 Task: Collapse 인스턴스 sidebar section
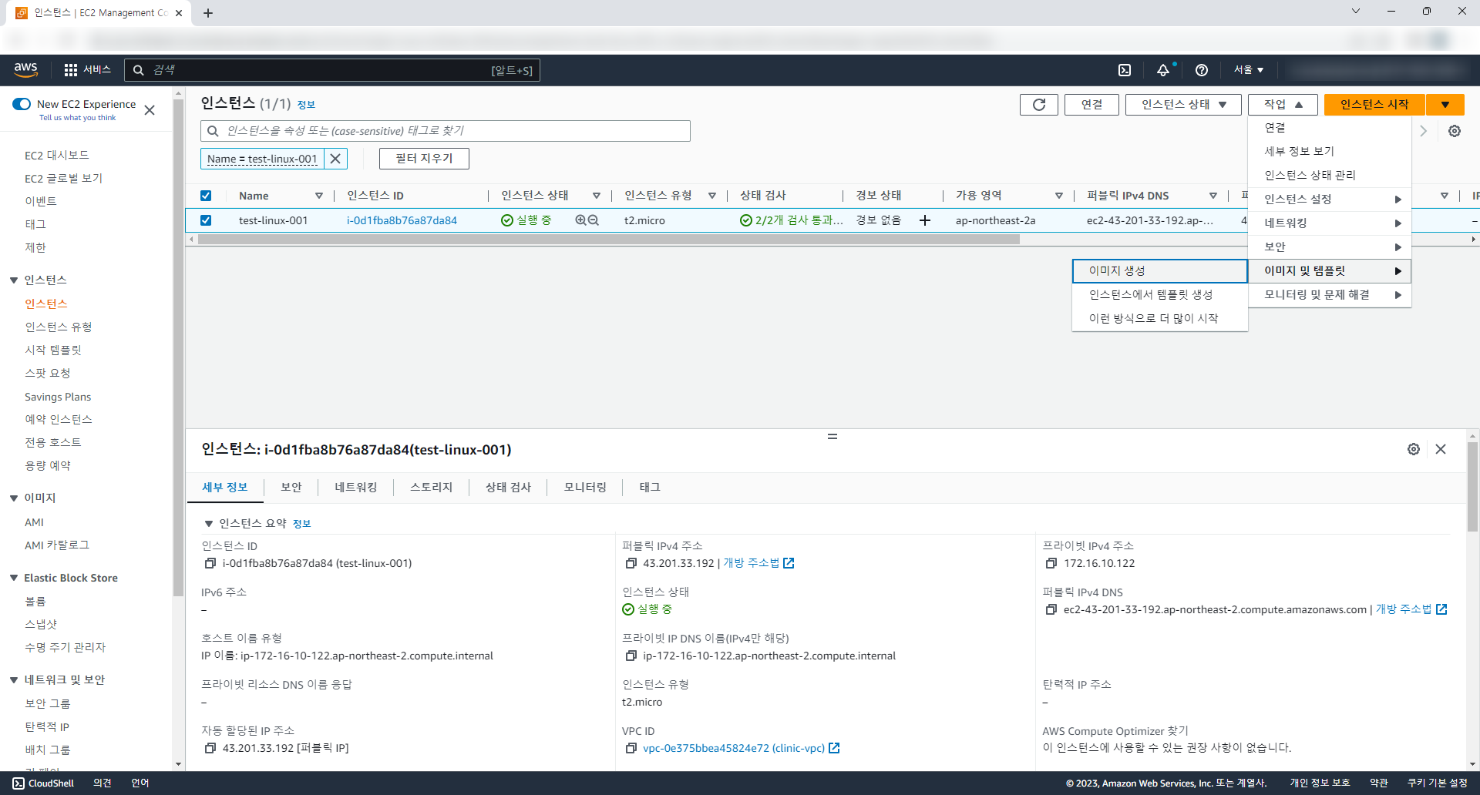pos(14,280)
